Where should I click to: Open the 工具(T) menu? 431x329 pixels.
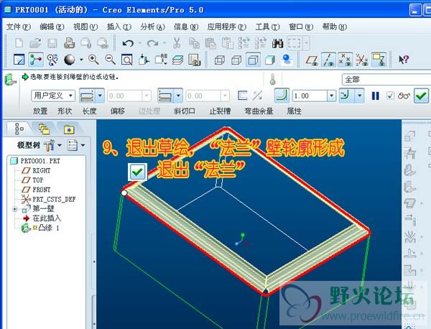point(267,27)
